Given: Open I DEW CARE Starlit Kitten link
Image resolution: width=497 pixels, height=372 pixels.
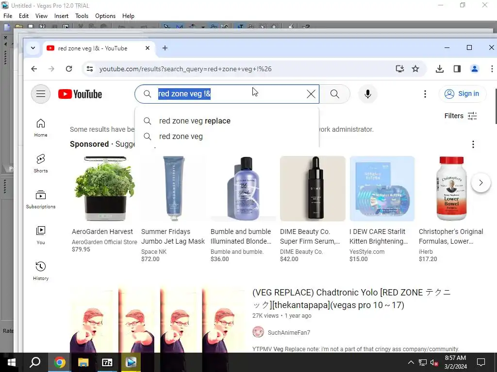Looking at the screenshot, I should point(379,236).
